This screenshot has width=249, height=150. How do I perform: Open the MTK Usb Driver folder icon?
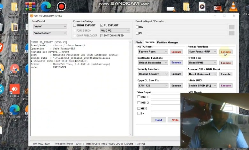pyautogui.click(x=14, y=7)
